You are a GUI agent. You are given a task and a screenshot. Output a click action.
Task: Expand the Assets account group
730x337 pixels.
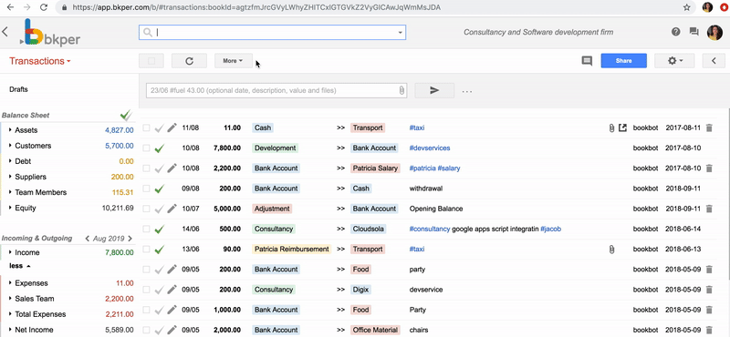10,130
